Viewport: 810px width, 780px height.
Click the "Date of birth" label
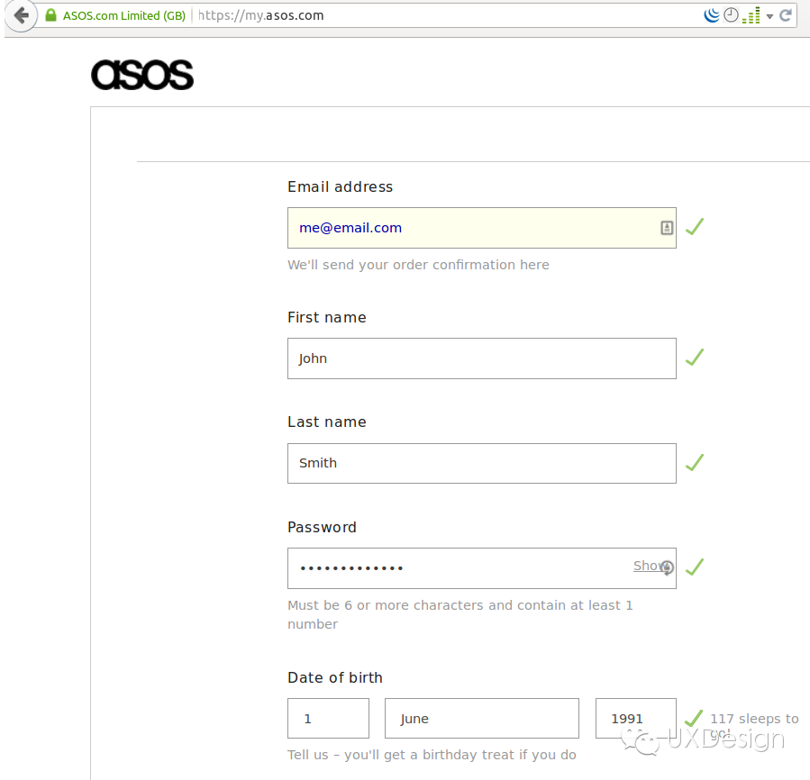335,677
